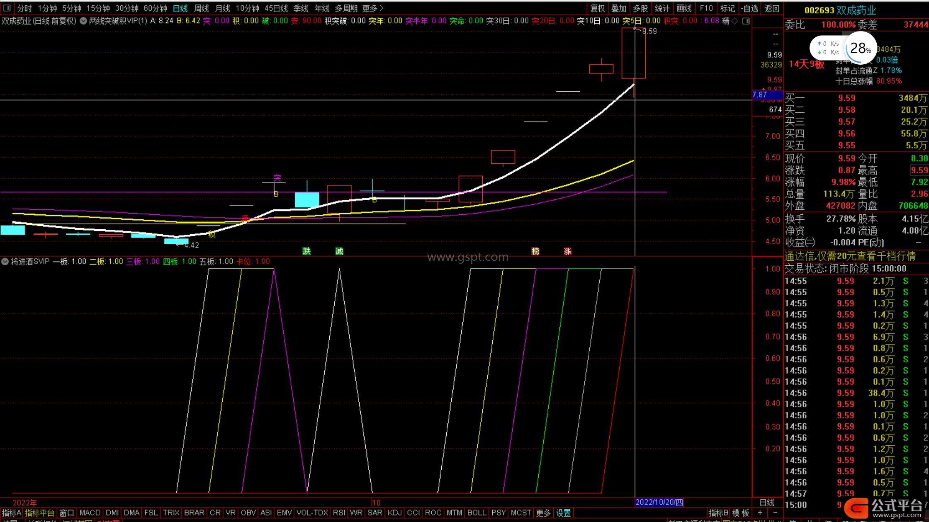Switch to the 分时 chart tab

pos(24,8)
